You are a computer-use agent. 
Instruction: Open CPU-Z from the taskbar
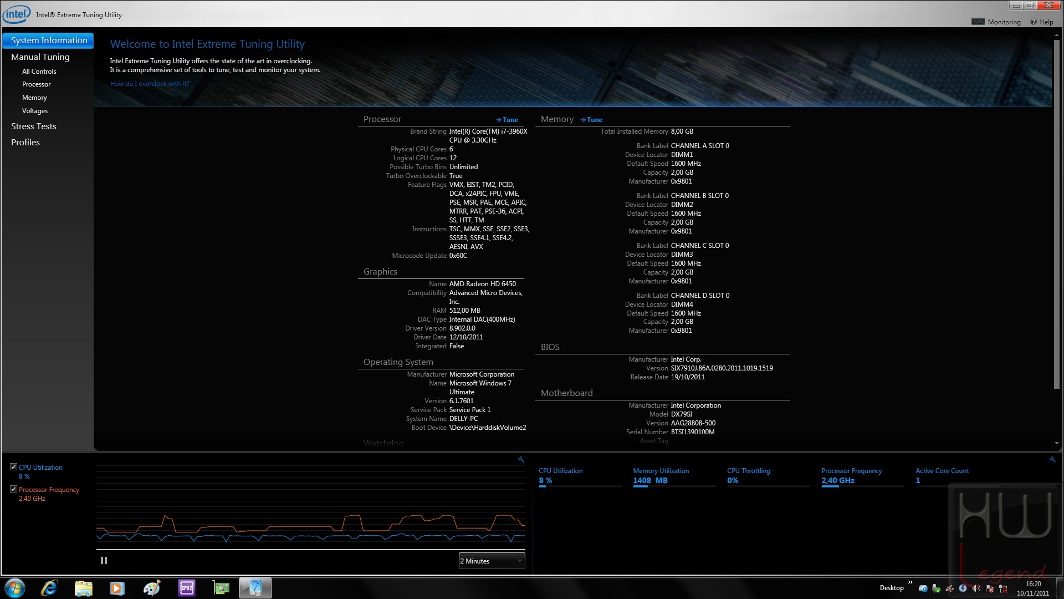(187, 588)
